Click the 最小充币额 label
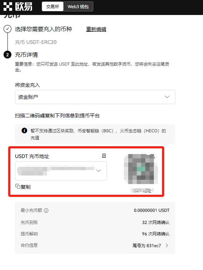 point(31,210)
